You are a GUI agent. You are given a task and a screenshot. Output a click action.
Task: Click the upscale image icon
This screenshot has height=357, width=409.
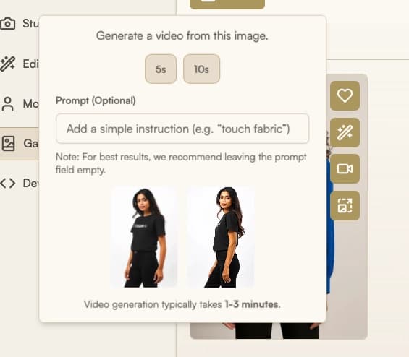tap(345, 205)
